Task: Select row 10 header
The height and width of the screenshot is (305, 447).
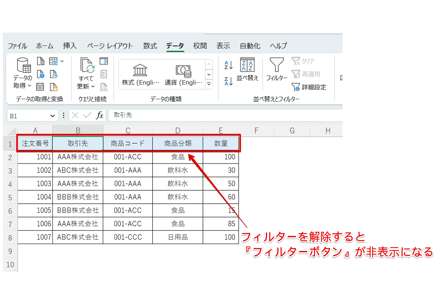Action: point(10,264)
